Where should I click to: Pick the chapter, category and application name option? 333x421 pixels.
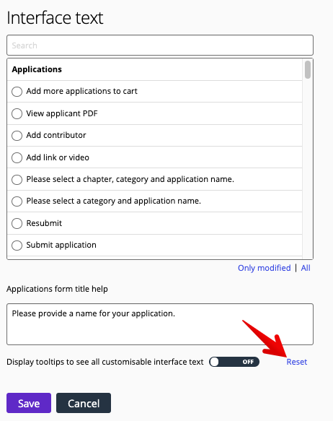17,180
